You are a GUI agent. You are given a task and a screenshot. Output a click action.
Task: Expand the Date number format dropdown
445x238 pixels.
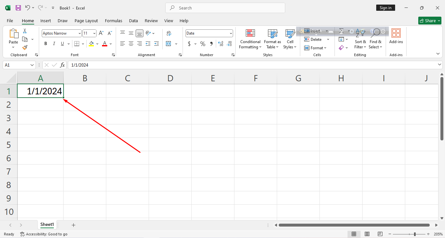pos(231,33)
